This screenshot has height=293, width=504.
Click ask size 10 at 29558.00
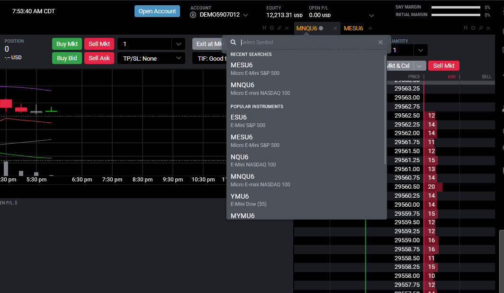[432, 275]
